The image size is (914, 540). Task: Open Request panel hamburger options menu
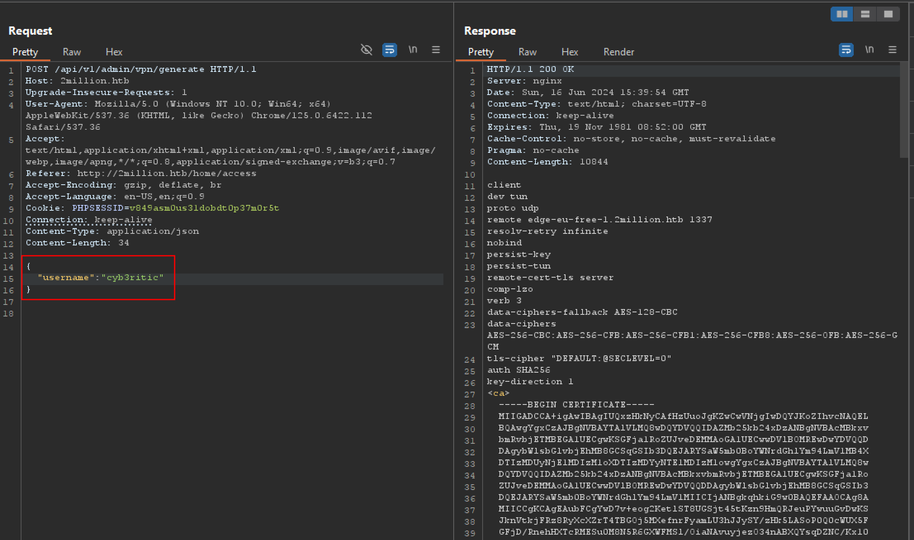click(436, 50)
